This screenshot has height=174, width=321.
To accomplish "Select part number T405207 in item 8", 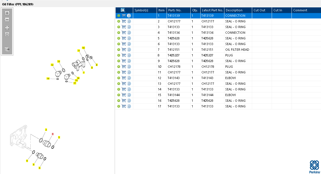I will (x=174, y=55).
